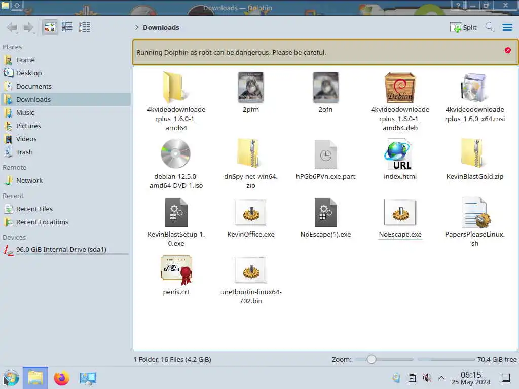
Task: Select the dnSpy-net-win64.zip archive icon
Action: point(250,153)
